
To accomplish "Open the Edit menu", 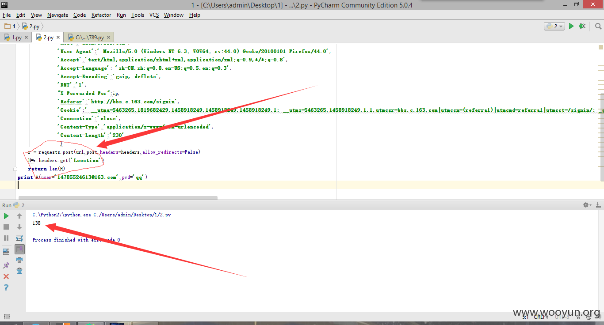I will (x=21, y=15).
